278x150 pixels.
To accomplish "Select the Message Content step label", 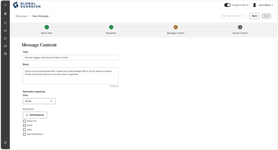I will coord(176,33).
